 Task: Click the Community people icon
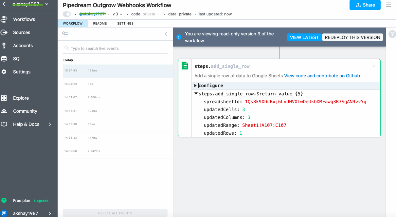(x=4, y=111)
